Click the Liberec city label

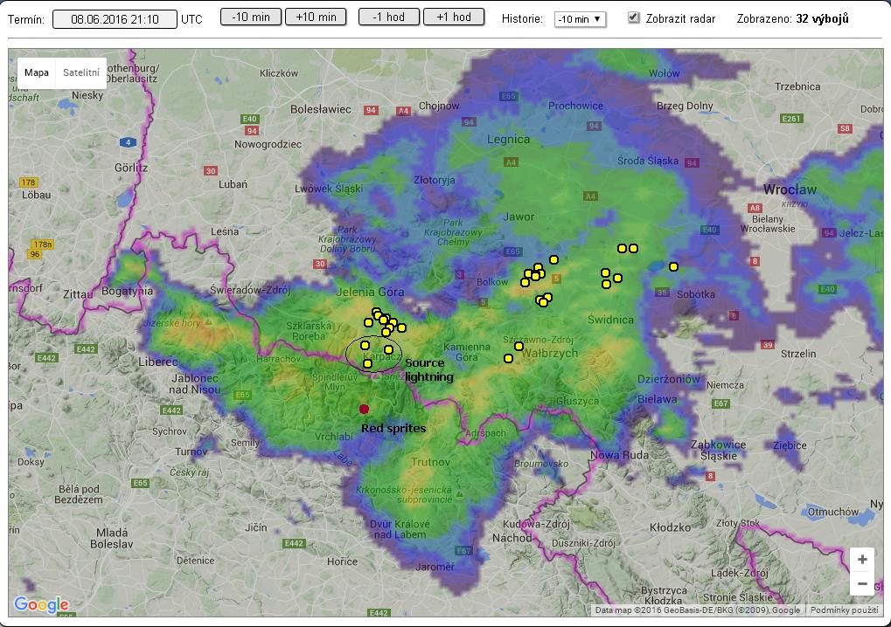coord(158,362)
